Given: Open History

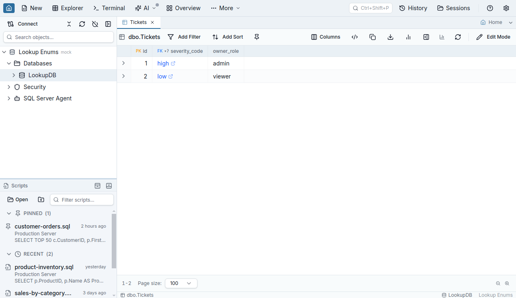Looking at the screenshot, I should [x=413, y=8].
